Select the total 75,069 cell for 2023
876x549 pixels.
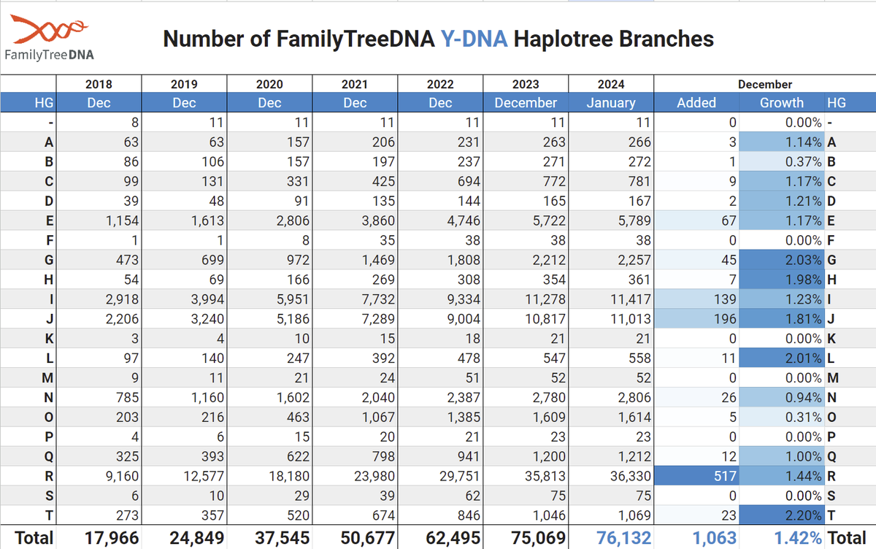(x=526, y=537)
